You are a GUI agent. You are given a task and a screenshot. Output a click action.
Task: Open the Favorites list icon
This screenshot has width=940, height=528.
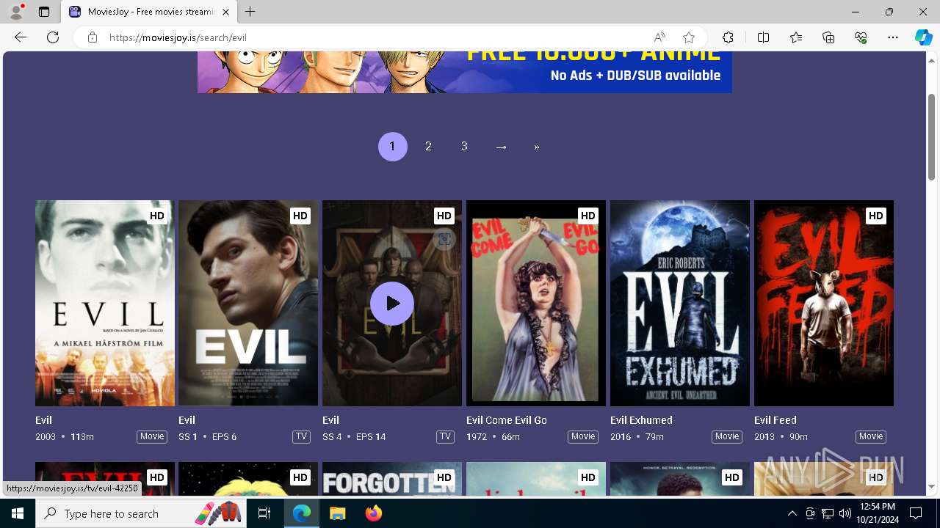click(x=796, y=37)
